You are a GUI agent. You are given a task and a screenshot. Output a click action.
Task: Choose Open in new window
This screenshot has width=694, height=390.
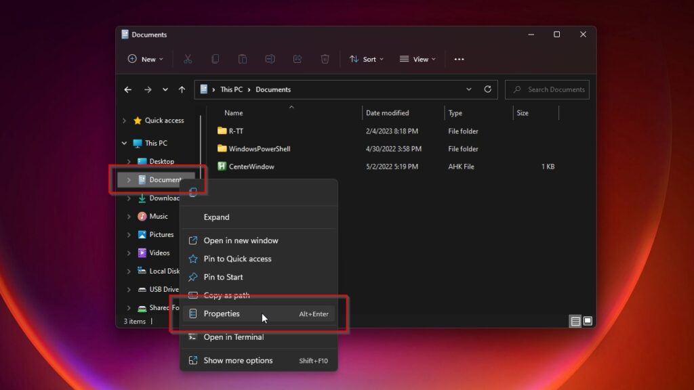pos(259,240)
